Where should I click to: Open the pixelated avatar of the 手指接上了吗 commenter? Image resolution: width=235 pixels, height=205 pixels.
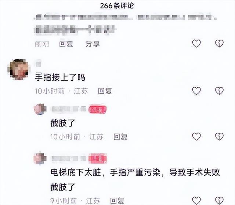(19, 69)
